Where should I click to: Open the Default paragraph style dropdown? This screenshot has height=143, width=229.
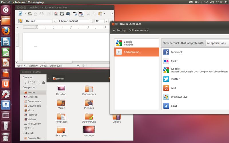54,21
